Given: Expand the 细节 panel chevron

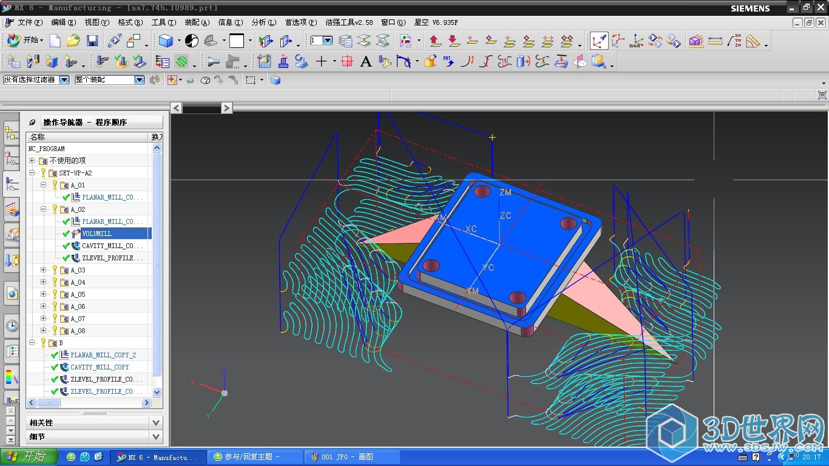Looking at the screenshot, I should click(156, 436).
